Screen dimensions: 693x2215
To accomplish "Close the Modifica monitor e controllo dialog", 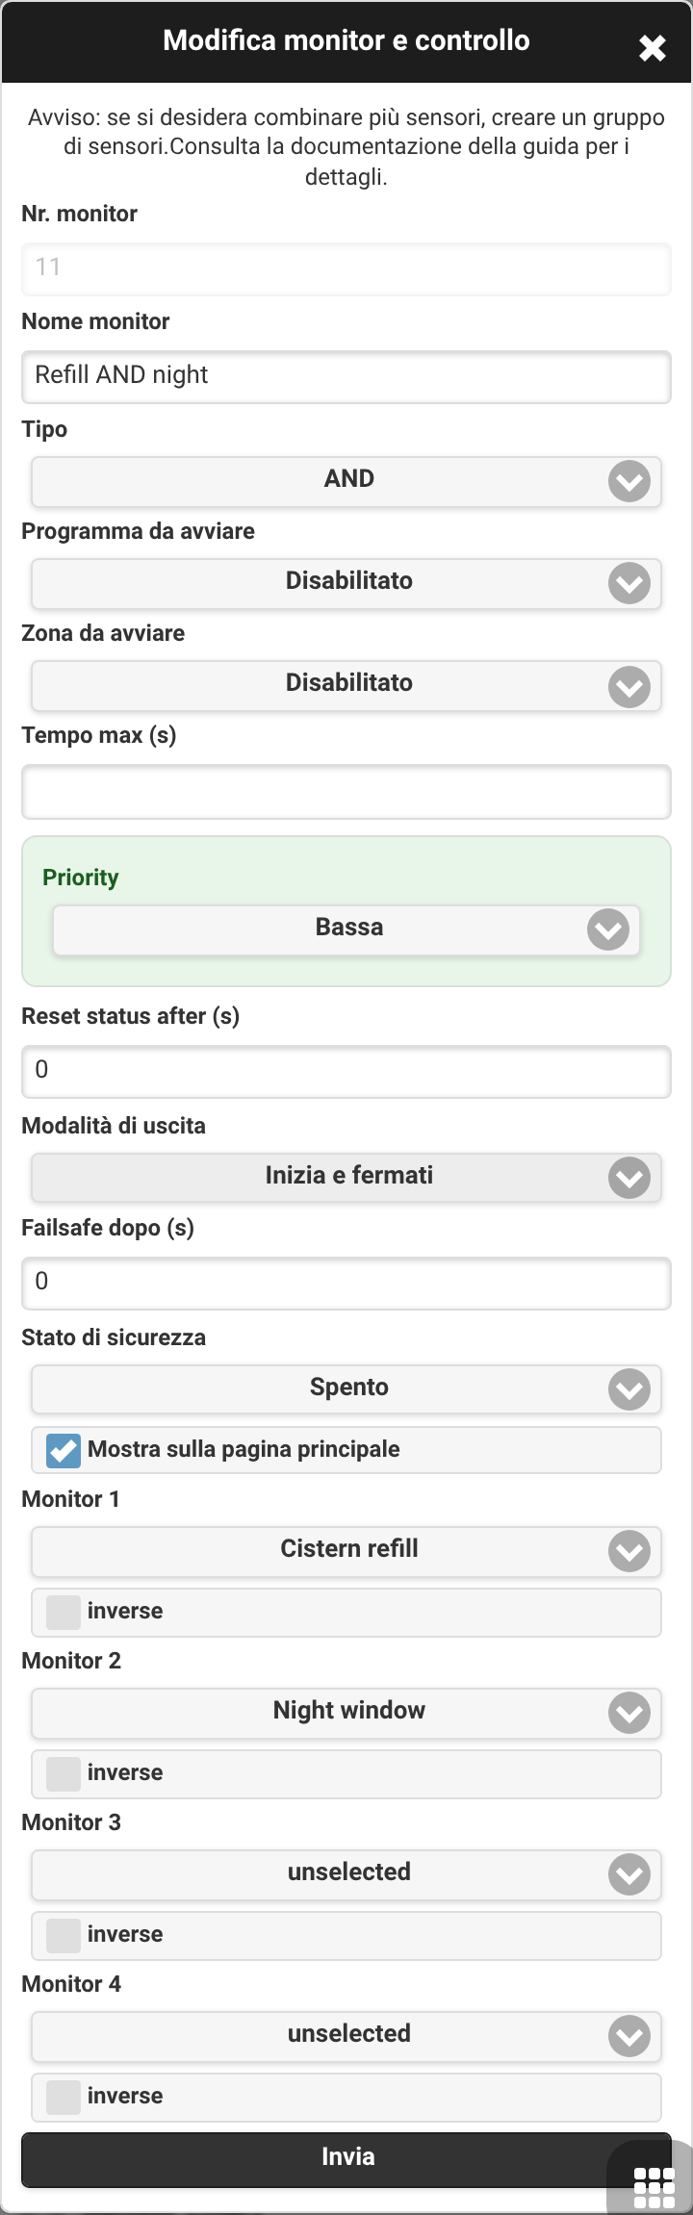I will pos(653,48).
